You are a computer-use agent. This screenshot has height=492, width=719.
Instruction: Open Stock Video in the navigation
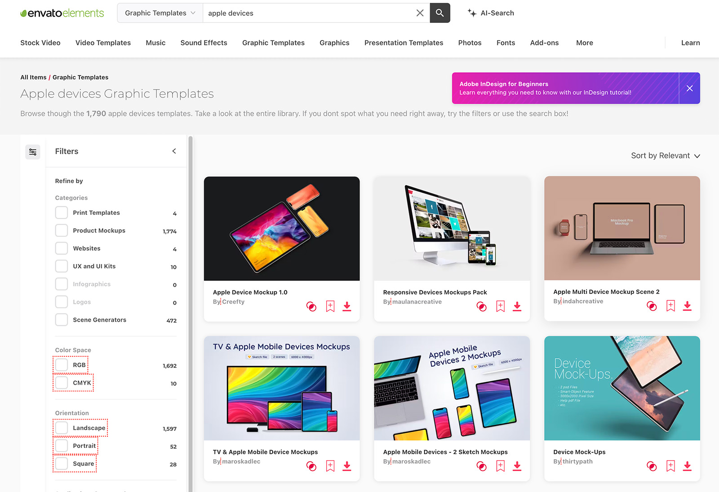click(40, 43)
